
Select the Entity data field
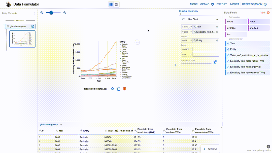pos(247,49)
